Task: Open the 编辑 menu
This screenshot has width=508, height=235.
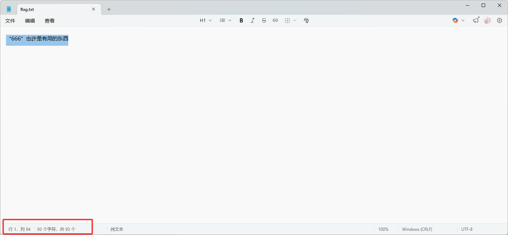Action: pyautogui.click(x=30, y=21)
